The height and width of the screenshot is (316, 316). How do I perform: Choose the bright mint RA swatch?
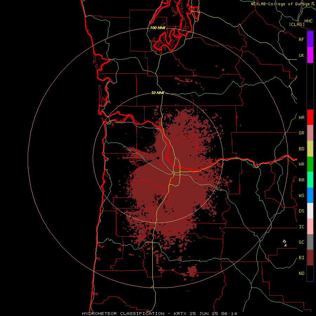coord(310,180)
